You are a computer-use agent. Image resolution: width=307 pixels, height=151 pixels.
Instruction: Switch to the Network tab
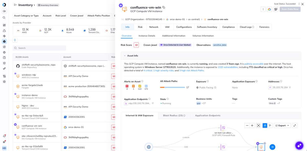click(x=154, y=27)
